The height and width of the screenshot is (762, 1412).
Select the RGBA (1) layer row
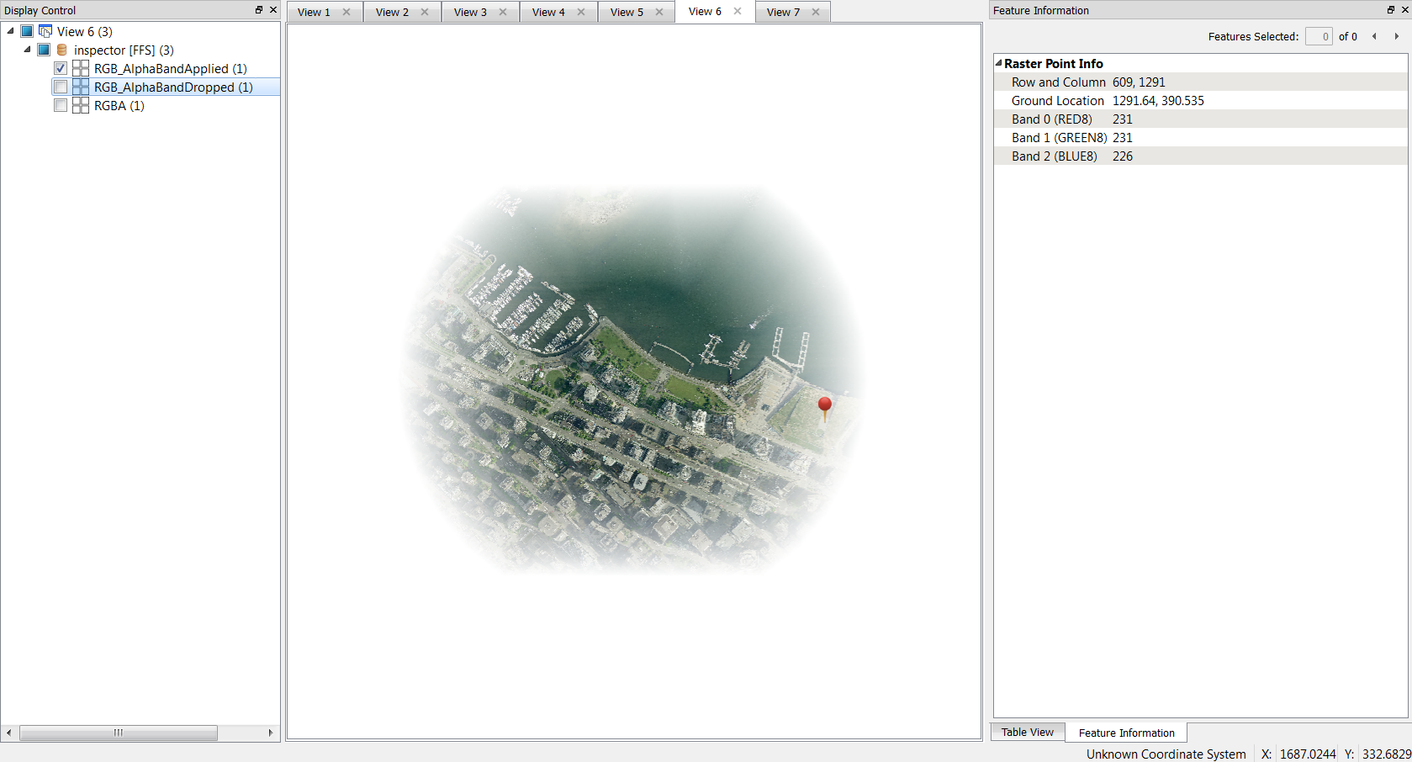click(119, 105)
